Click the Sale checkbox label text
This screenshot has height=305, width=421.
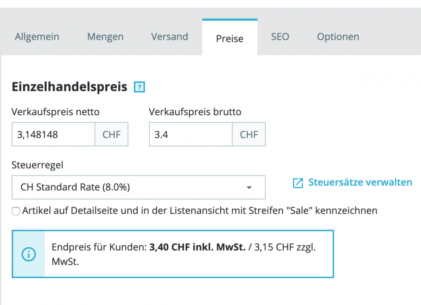[200, 210]
